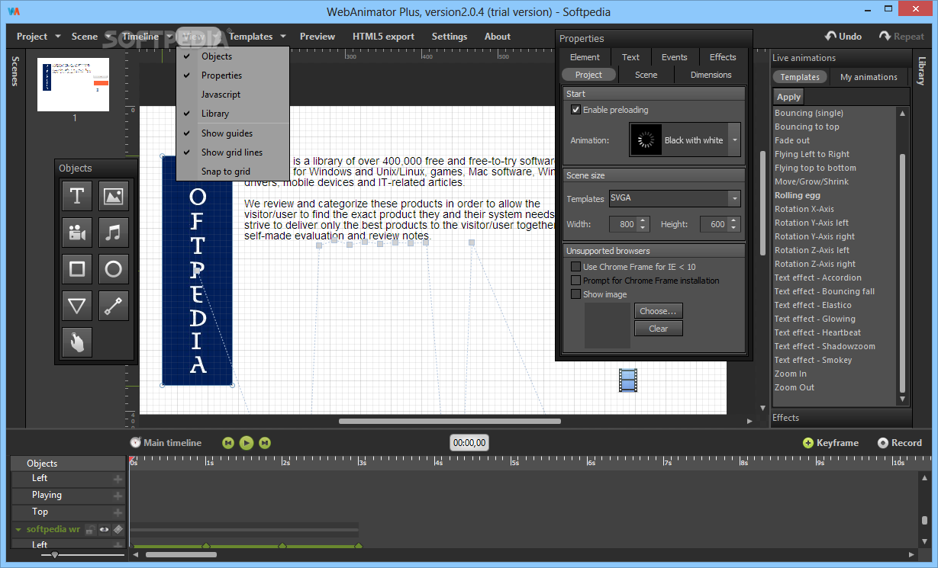This screenshot has width=938, height=568.
Task: Select the hand pointer button tool
Action: tap(77, 342)
